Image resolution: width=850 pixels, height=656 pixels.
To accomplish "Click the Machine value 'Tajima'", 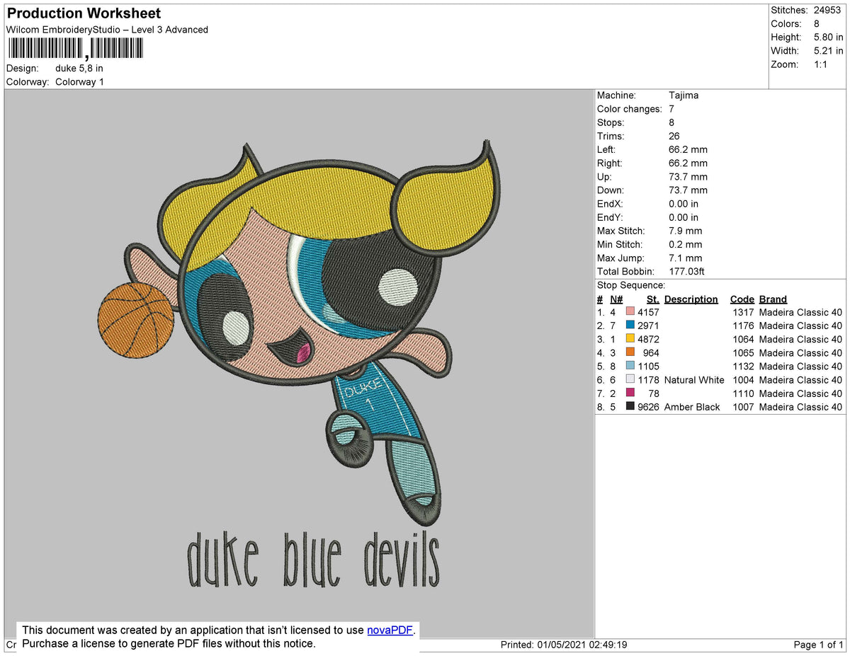I will (x=684, y=96).
